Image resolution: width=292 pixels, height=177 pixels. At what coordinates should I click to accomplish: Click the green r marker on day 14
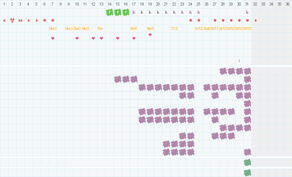point(109,12)
